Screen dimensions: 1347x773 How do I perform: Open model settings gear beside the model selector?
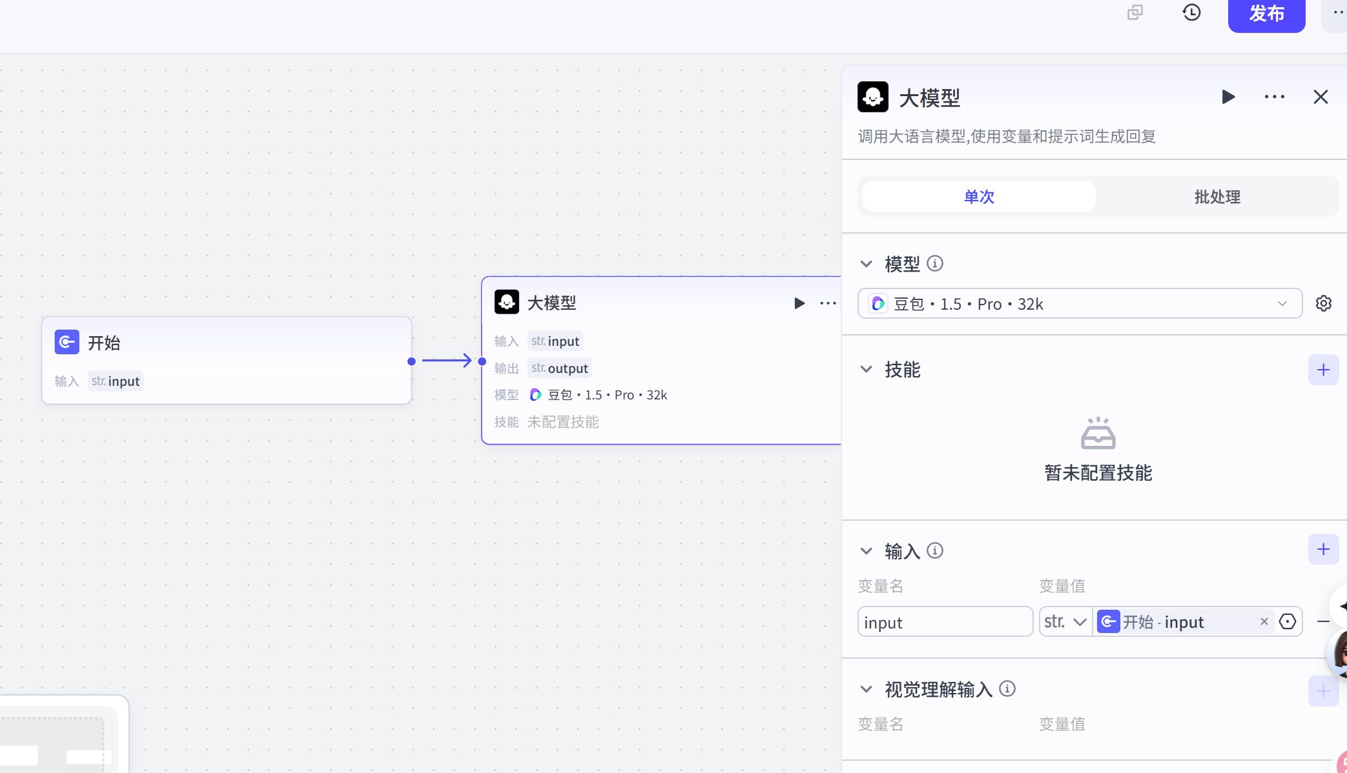1324,303
